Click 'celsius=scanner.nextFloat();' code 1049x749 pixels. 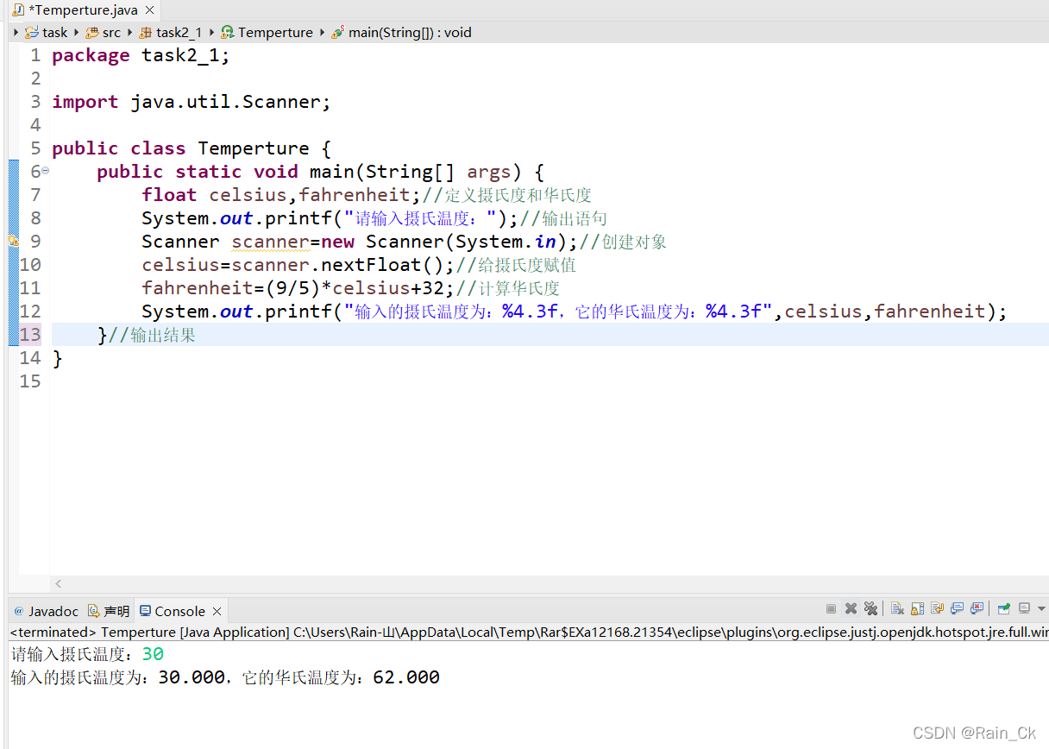[298, 265]
